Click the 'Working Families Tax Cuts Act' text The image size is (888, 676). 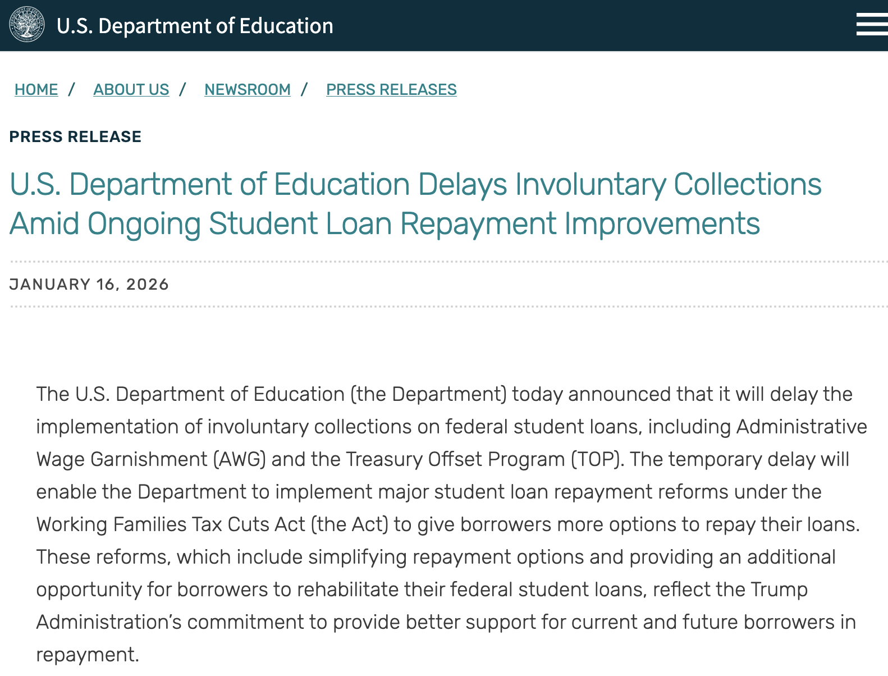pyautogui.click(x=171, y=525)
